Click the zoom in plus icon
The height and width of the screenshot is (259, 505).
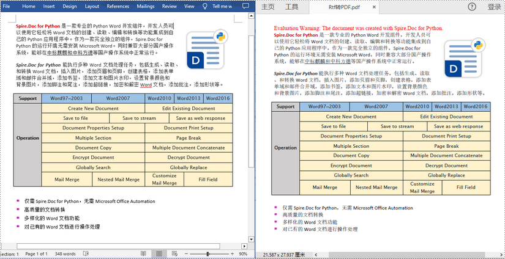click(232, 254)
